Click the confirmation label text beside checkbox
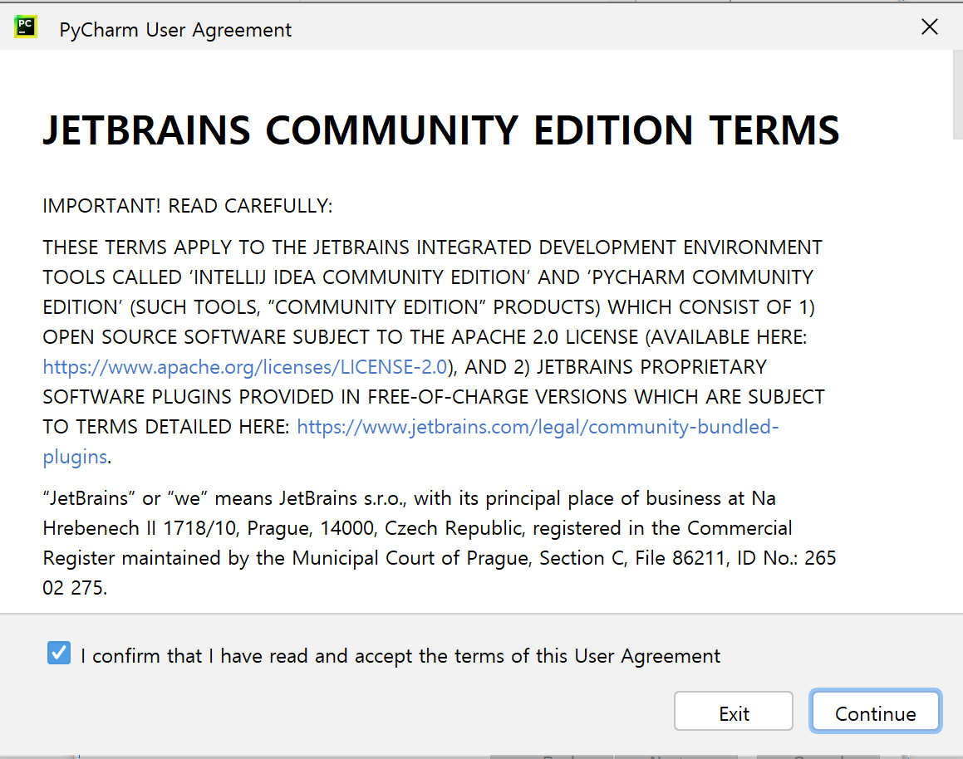Image resolution: width=963 pixels, height=759 pixels. [400, 656]
